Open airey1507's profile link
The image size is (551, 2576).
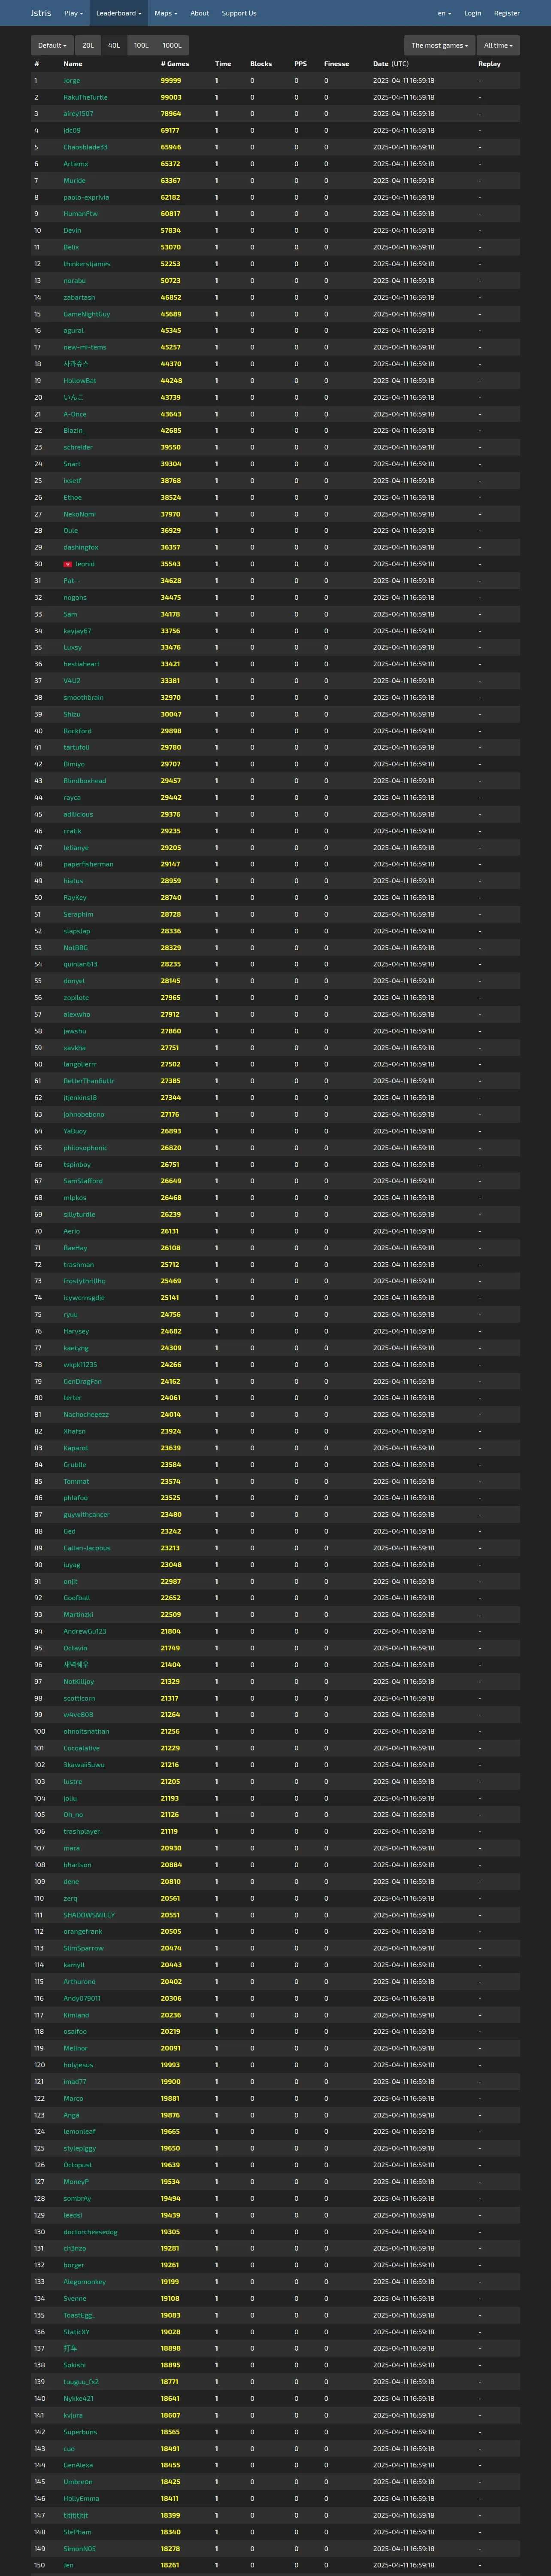point(78,114)
